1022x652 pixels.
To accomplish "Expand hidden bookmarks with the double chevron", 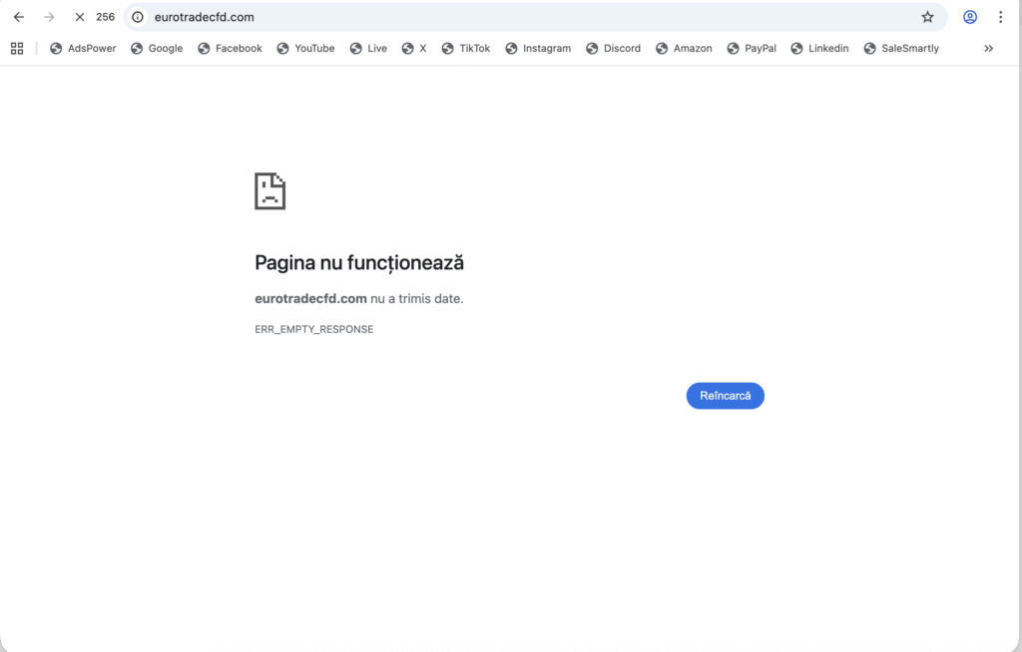I will (x=988, y=48).
